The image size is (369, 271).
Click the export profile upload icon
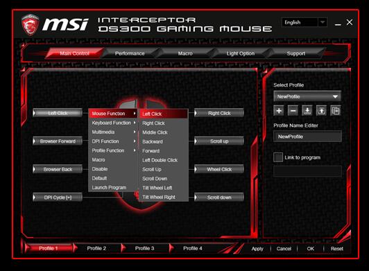coord(321,111)
